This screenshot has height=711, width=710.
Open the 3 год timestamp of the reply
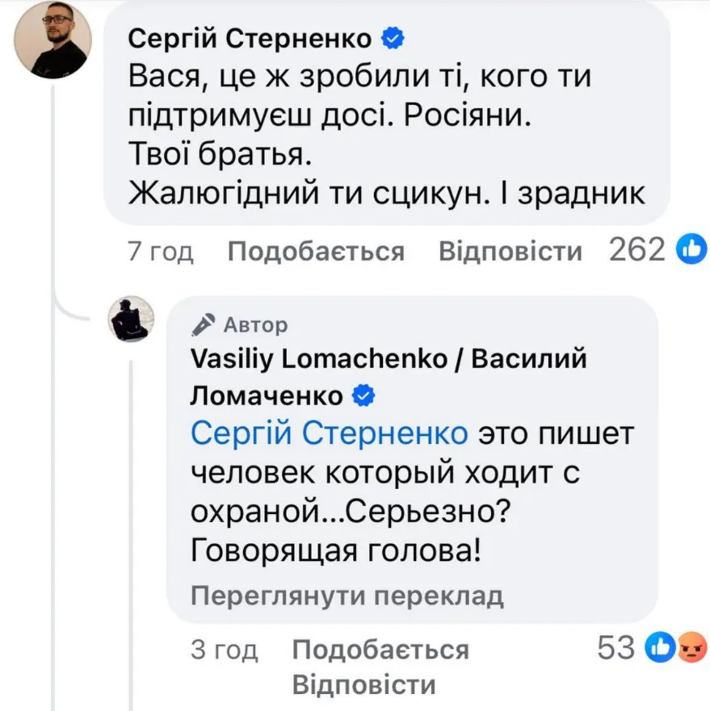(224, 650)
